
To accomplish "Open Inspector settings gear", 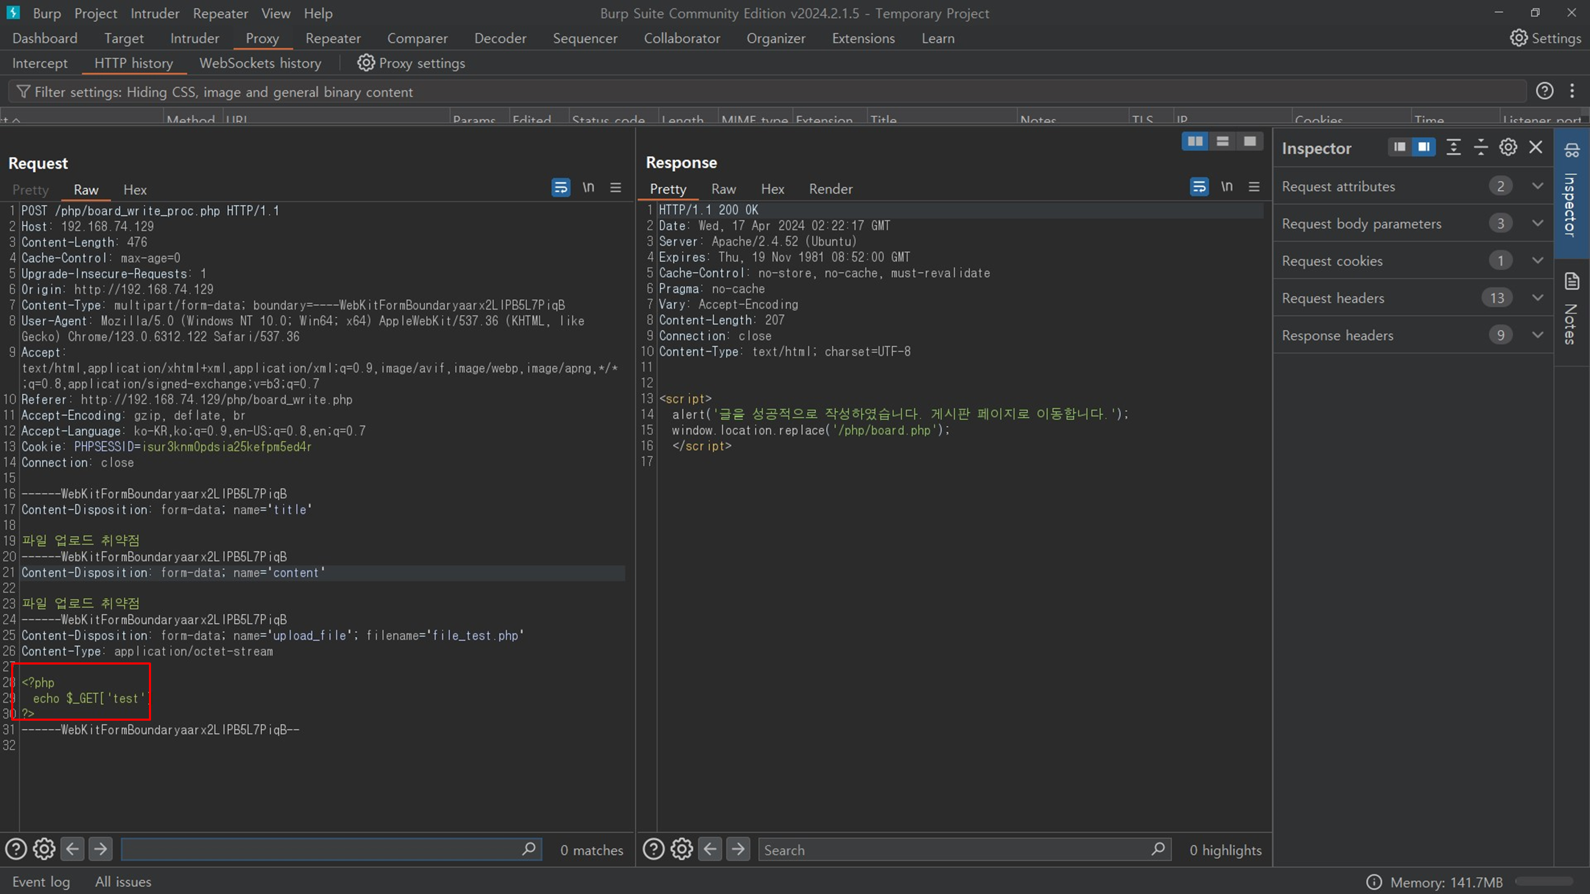I will (1508, 147).
